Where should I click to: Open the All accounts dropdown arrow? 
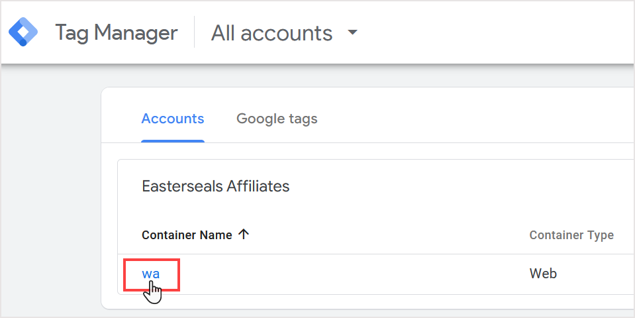pyautogui.click(x=353, y=32)
